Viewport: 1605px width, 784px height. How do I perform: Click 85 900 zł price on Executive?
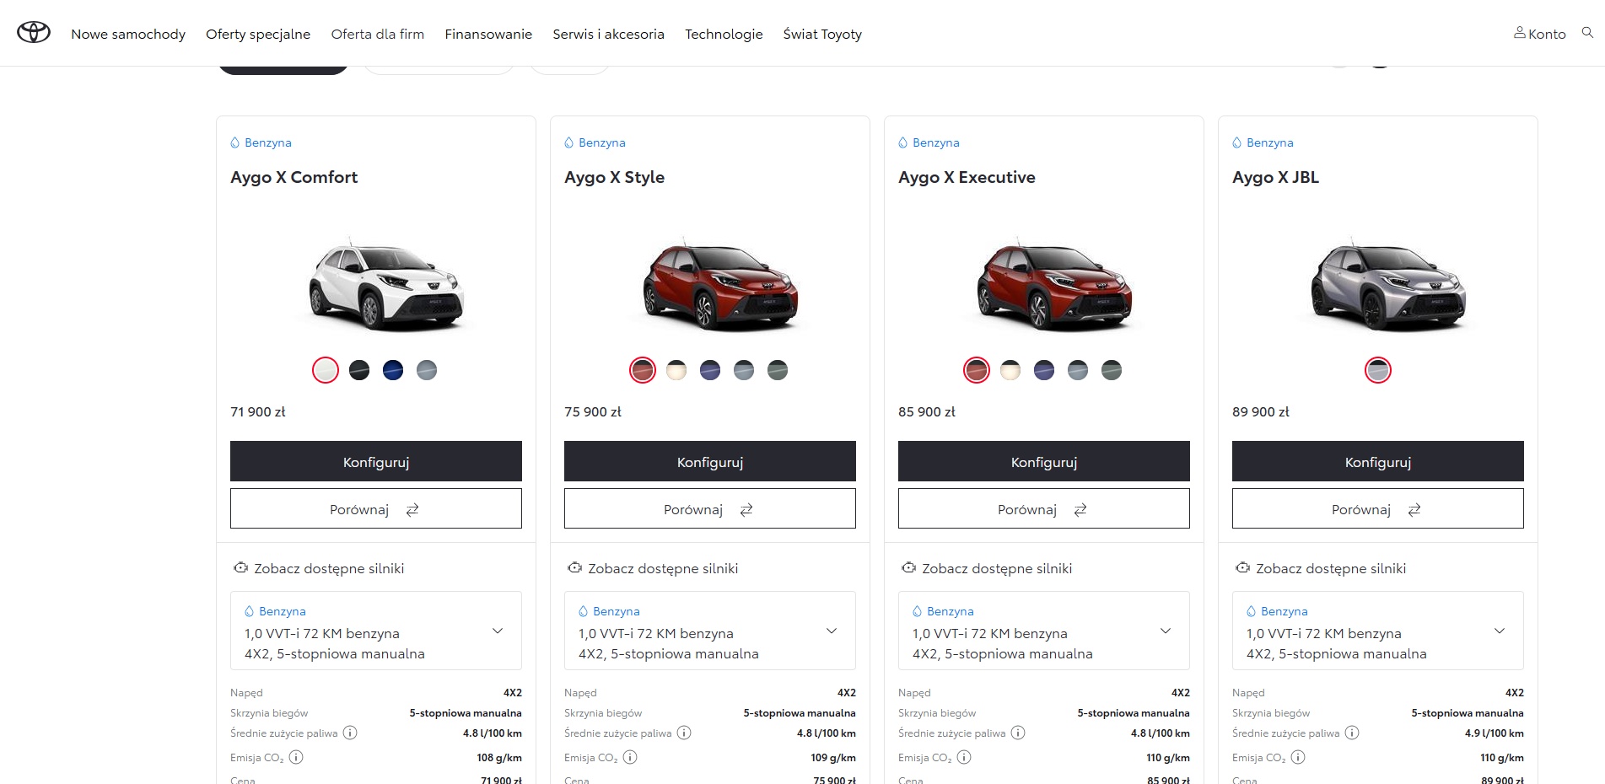tap(927, 411)
